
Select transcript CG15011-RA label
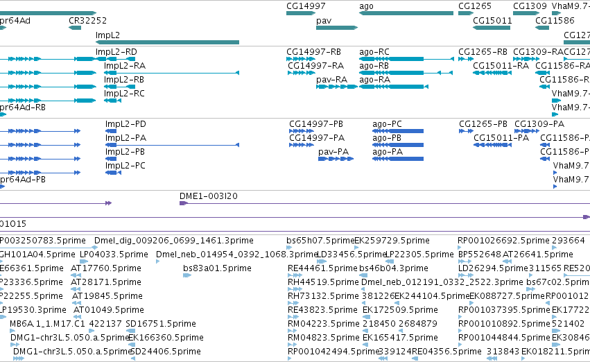tap(501, 66)
